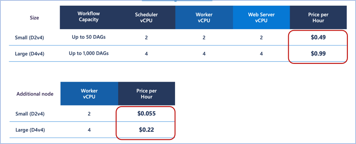Select Small (D2v4) in additional node table
The height and width of the screenshot is (144, 356).
click(x=30, y=114)
